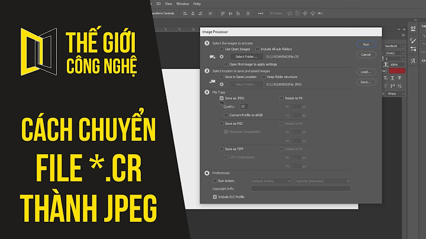The width and height of the screenshot is (426, 239).
Task: Click the Save... button
Action: 366,82
